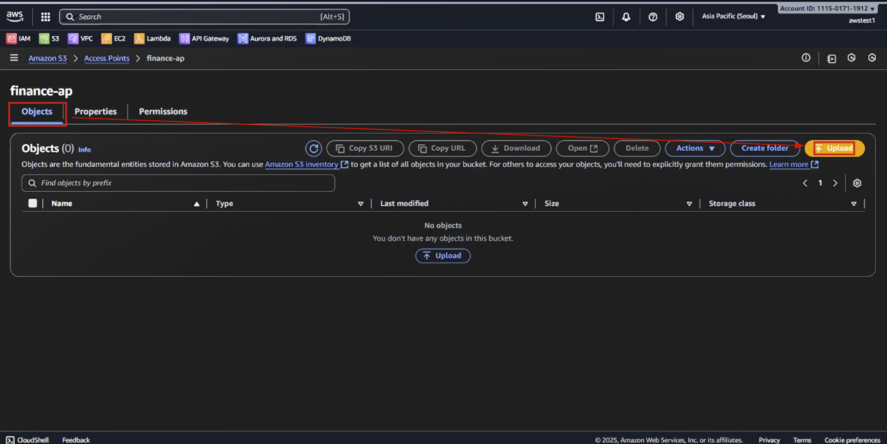Open the Size column arrow
This screenshot has width=887, height=444.
pos(689,204)
